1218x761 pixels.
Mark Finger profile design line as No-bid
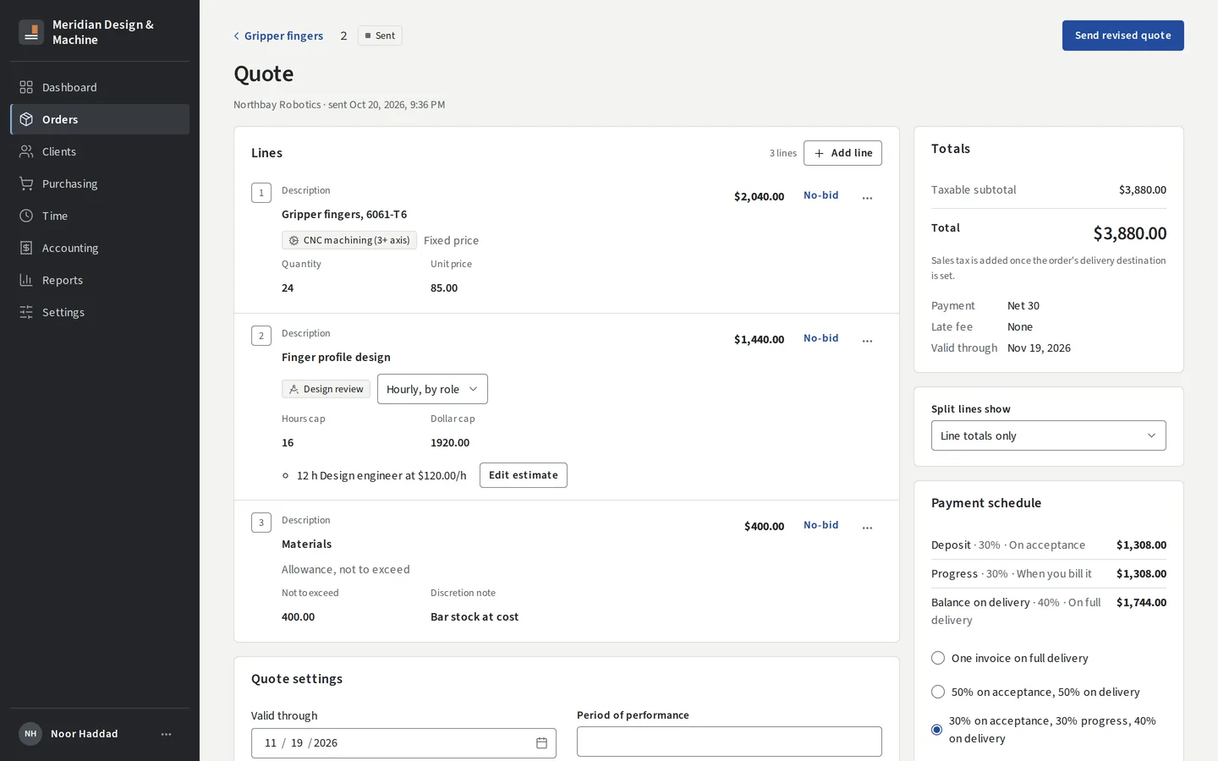(x=820, y=338)
